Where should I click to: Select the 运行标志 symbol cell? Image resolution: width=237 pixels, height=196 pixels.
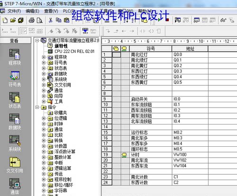click(151, 133)
